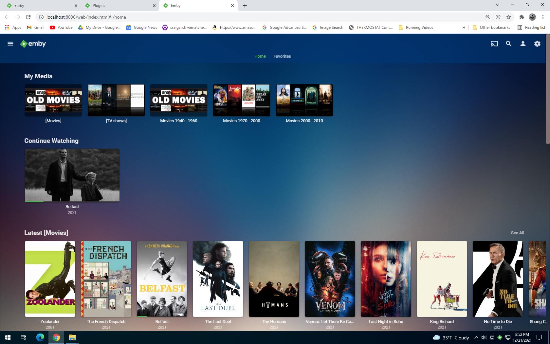
Task: Open YouTube bookmark
Action: click(61, 28)
